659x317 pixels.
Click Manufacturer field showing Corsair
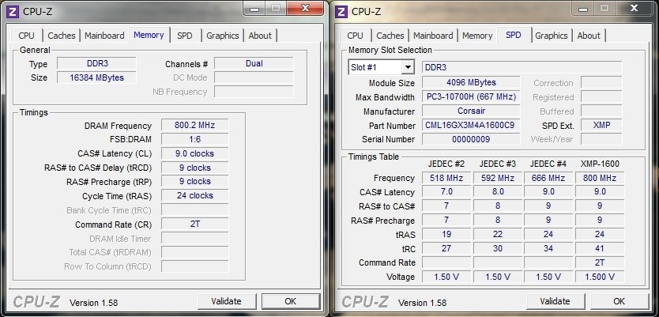(x=471, y=111)
